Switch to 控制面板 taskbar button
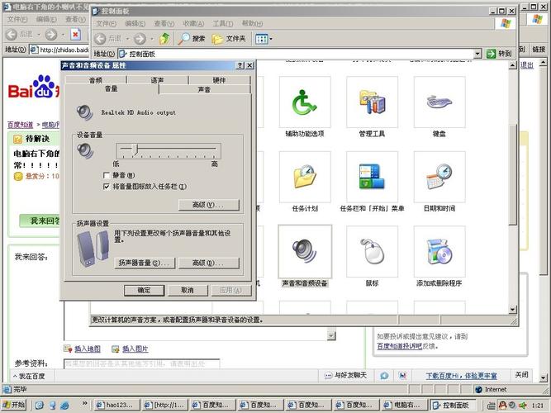This screenshot has height=413, width=551. (x=454, y=405)
